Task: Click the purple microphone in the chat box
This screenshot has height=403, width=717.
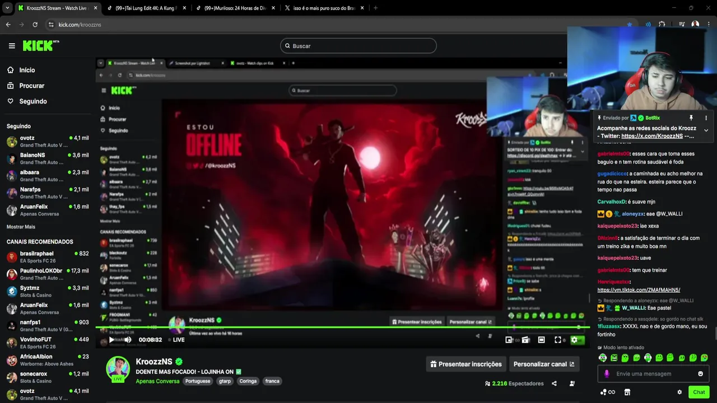Action: [607, 374]
